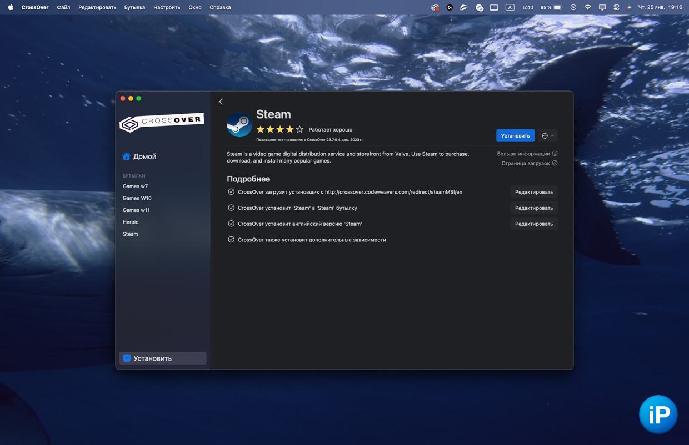689x445 pixels.
Task: Open Control Center from menu bar
Action: pos(616,7)
